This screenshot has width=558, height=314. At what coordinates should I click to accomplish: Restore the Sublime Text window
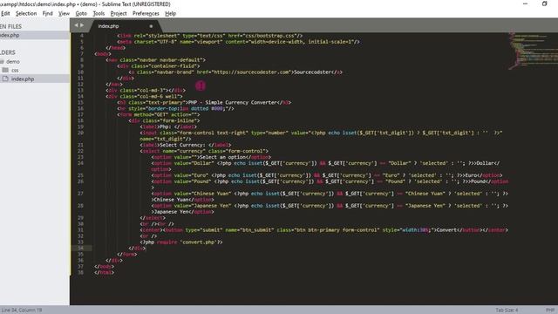tap(544, 3)
